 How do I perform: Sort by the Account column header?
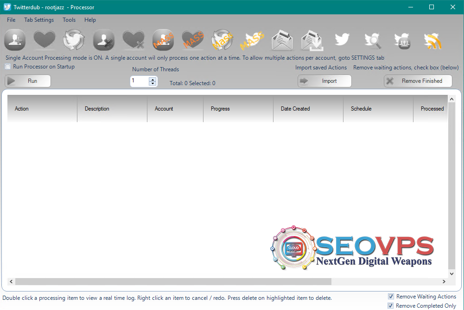[175, 109]
